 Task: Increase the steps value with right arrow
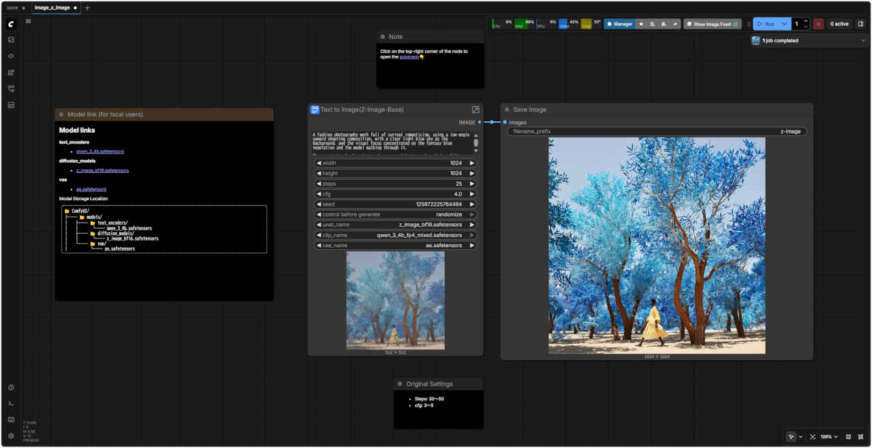click(471, 184)
